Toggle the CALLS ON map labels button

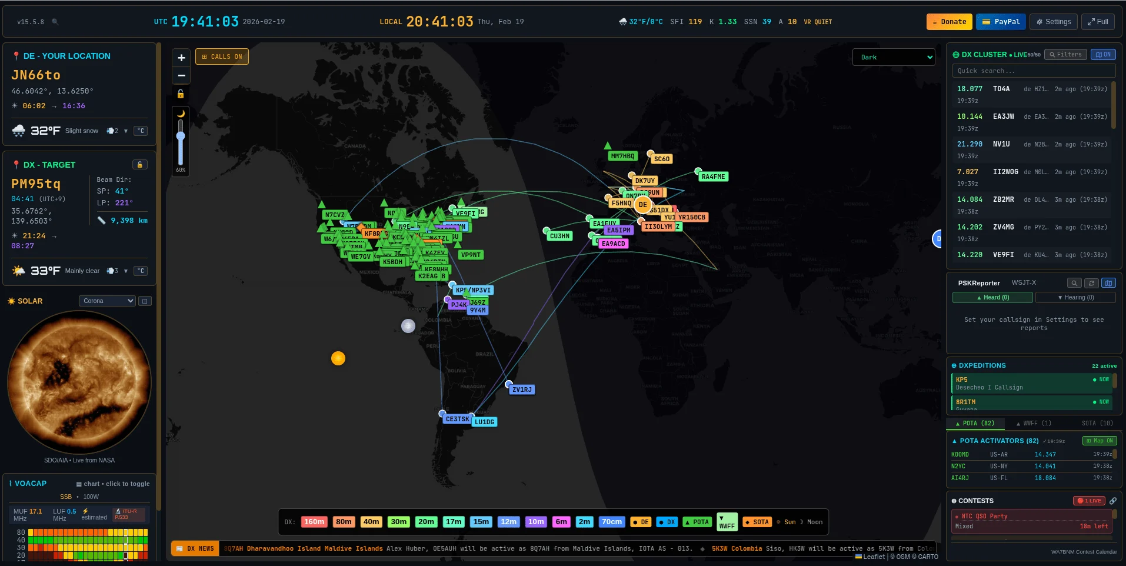pos(222,57)
